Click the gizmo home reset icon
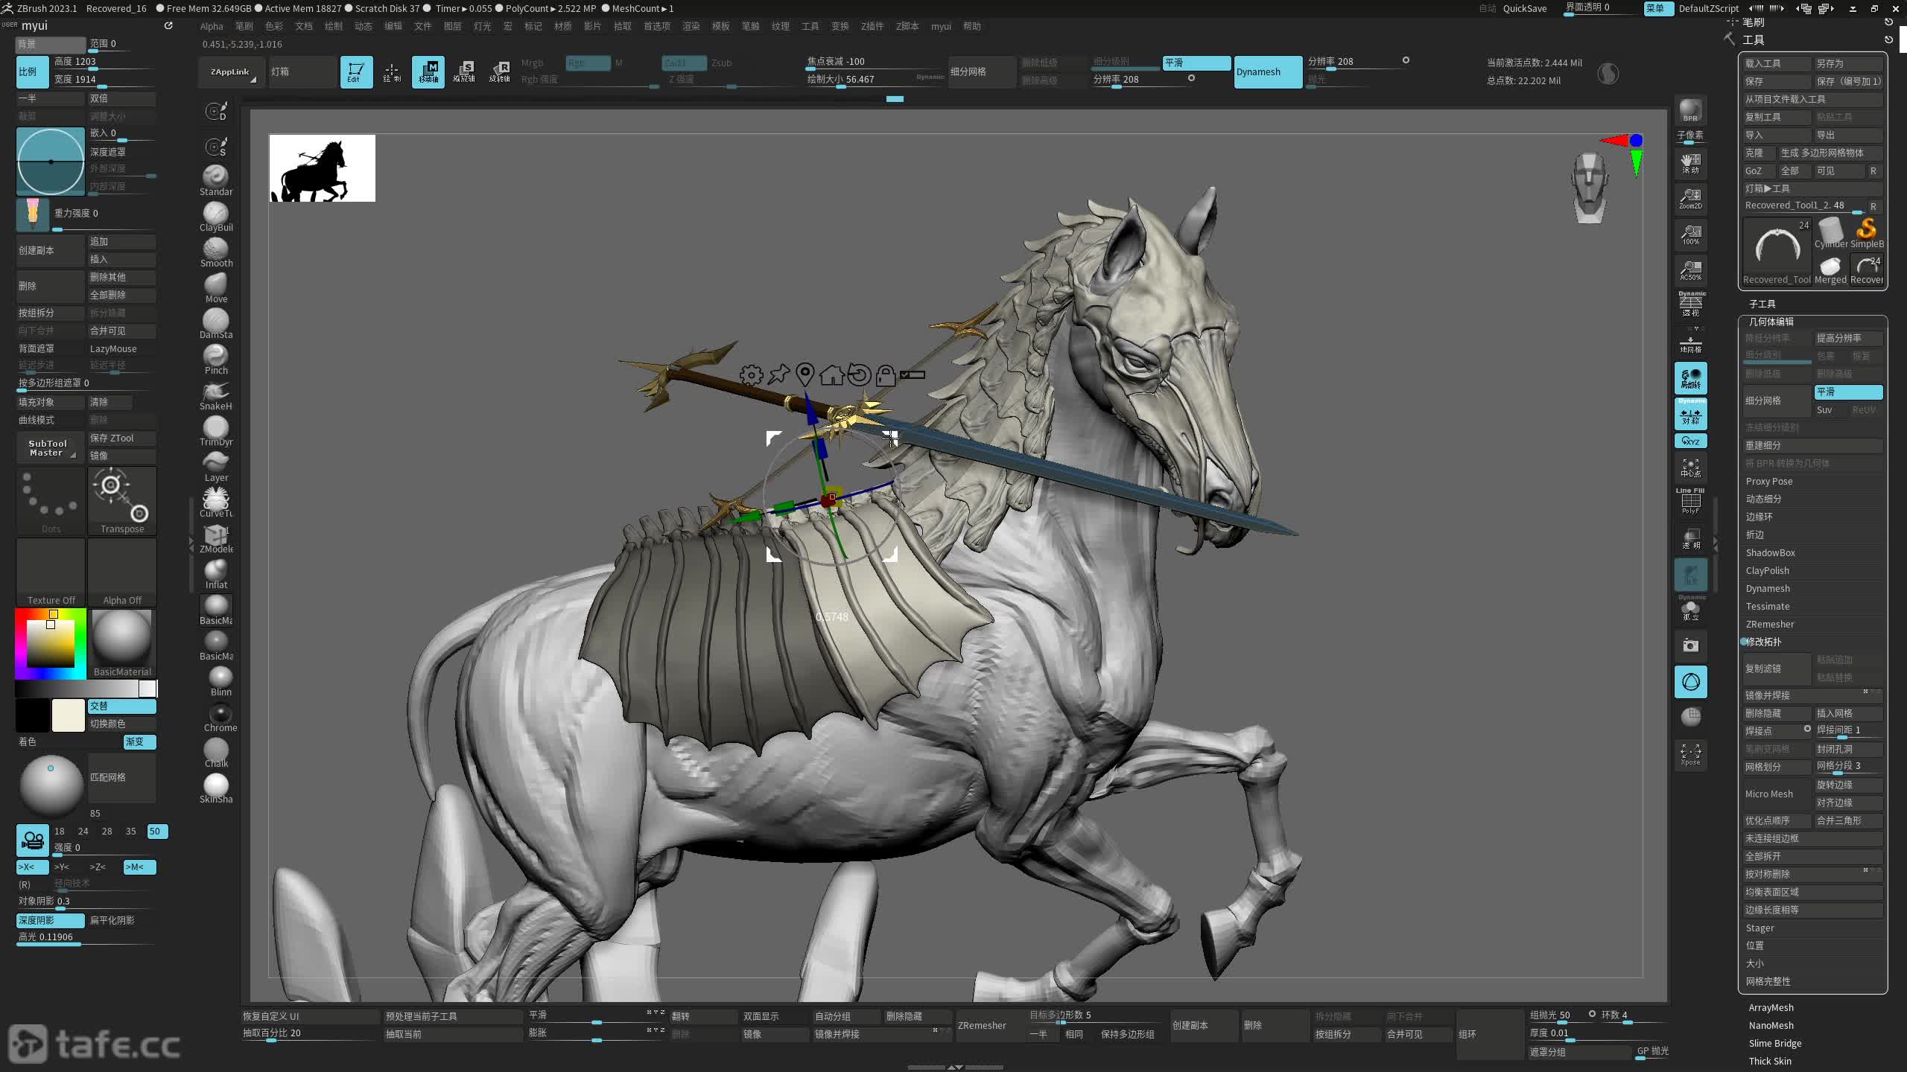 tap(831, 374)
